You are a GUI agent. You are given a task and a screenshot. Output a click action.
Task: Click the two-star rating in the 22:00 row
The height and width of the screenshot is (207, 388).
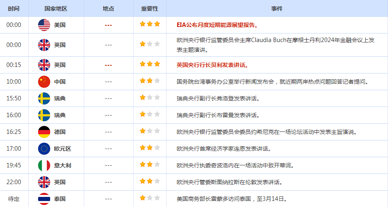click(150, 181)
